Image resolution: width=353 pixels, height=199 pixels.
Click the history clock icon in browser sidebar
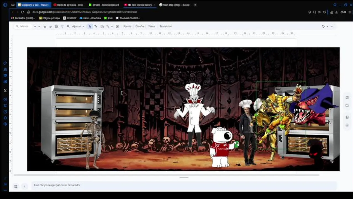[5, 112]
